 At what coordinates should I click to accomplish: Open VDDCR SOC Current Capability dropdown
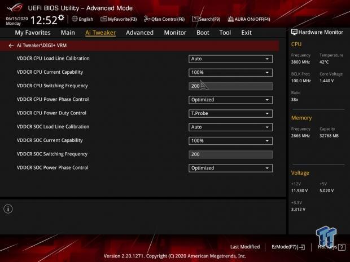[230, 141]
